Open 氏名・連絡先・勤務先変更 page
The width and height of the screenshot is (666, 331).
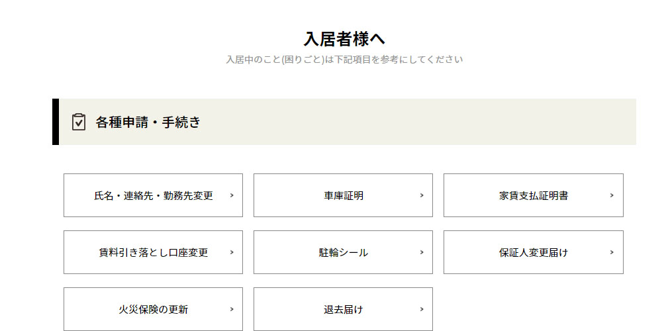pyautogui.click(x=153, y=196)
